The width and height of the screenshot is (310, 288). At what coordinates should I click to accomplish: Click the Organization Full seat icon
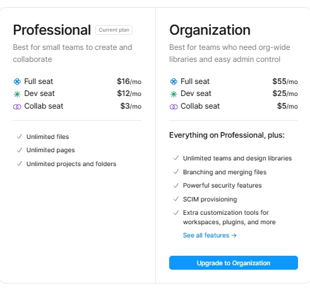tap(174, 81)
